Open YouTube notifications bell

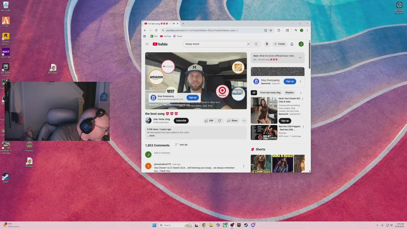(292, 44)
